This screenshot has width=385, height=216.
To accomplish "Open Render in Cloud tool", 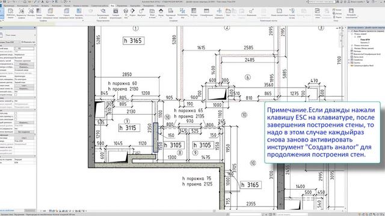I will 103,13.
